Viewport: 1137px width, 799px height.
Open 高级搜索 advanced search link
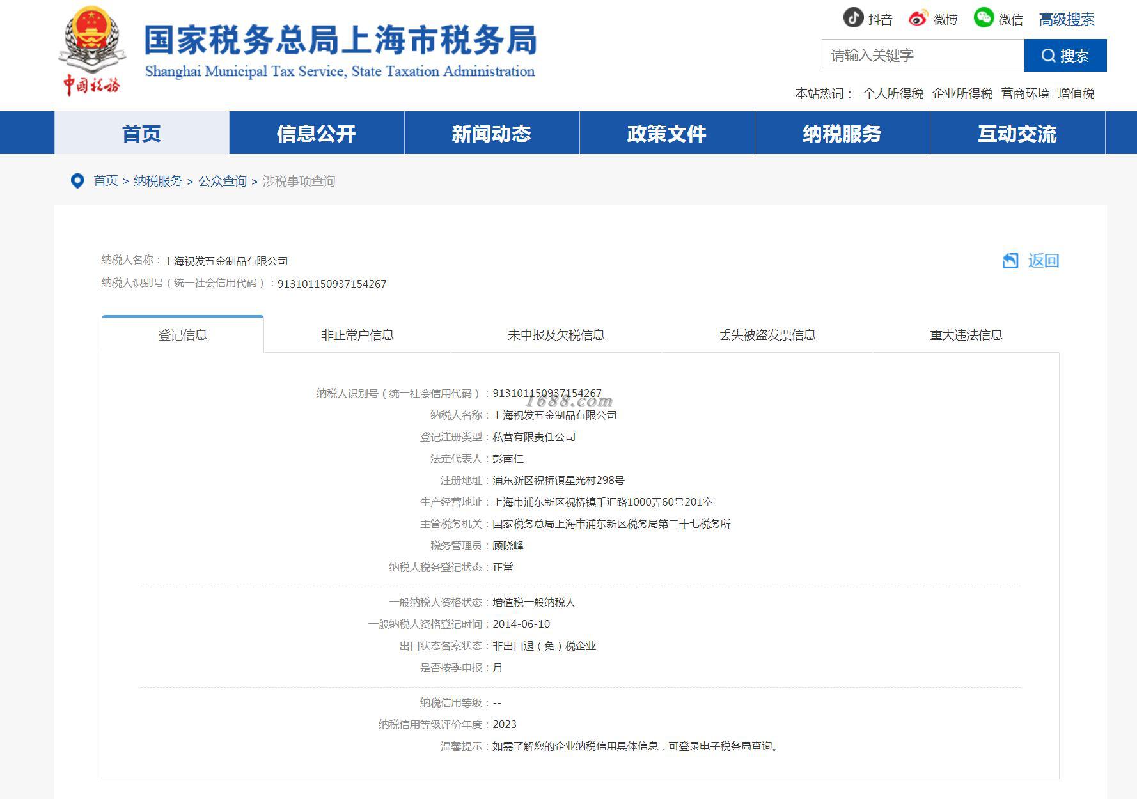[1067, 20]
